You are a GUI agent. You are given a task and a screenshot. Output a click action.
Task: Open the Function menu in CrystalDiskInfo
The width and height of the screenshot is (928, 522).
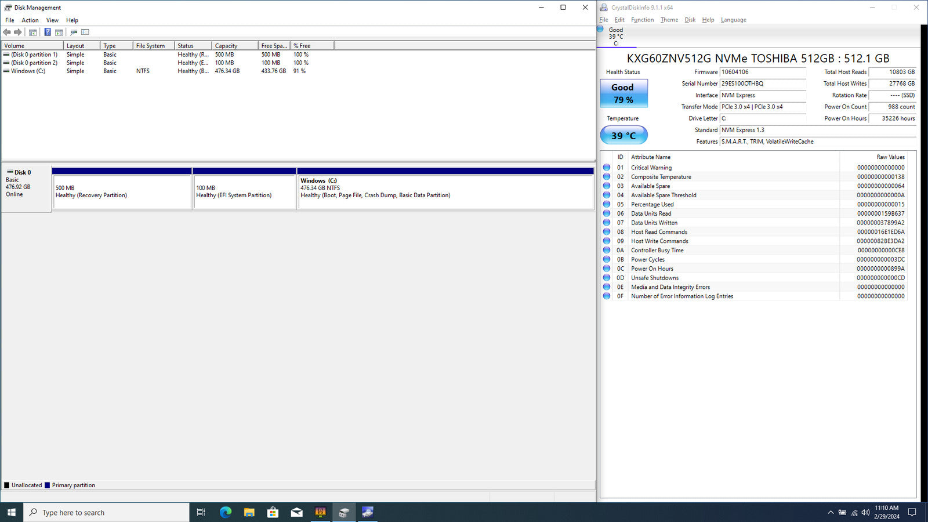tap(642, 20)
